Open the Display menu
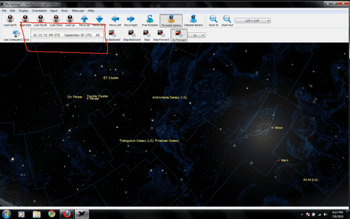 pos(24,10)
